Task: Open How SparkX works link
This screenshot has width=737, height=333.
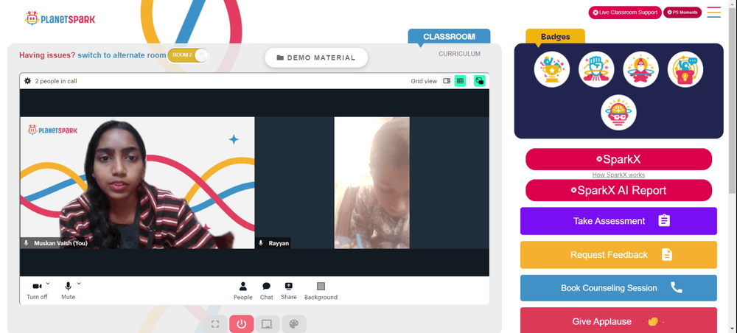Action: (618, 175)
